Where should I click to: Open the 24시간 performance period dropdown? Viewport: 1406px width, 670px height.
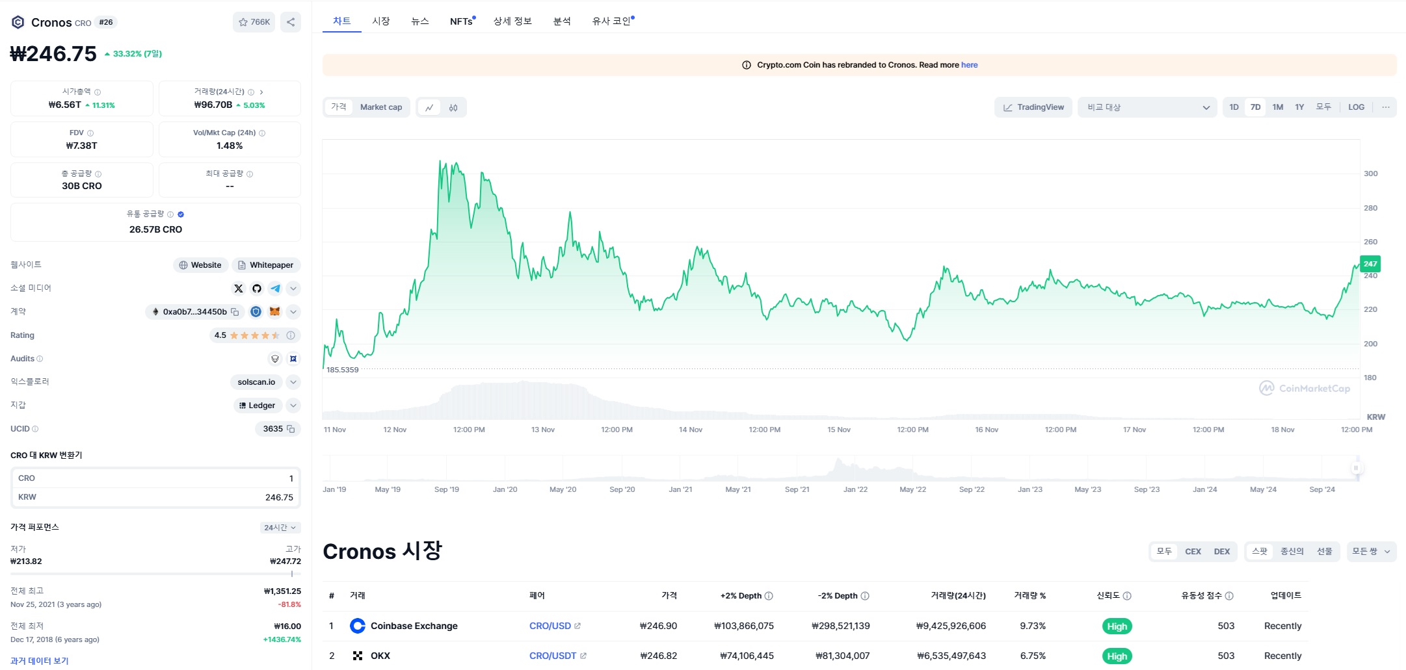[x=280, y=528]
